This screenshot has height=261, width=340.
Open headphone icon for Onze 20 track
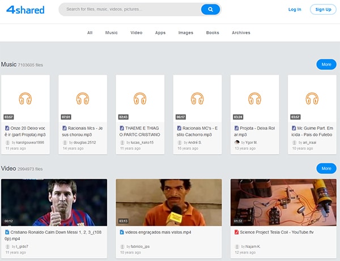pos(25,99)
